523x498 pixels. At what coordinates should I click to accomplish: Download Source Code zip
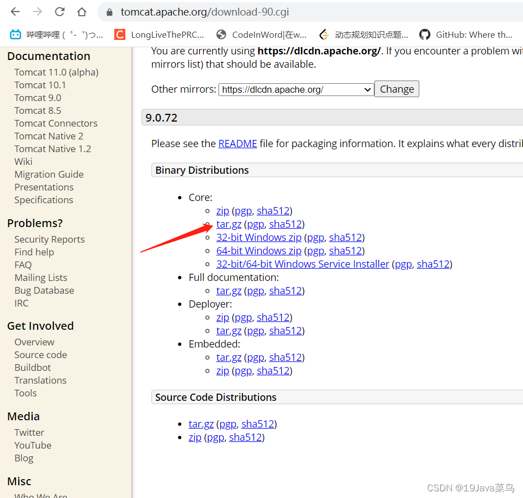pyautogui.click(x=195, y=437)
